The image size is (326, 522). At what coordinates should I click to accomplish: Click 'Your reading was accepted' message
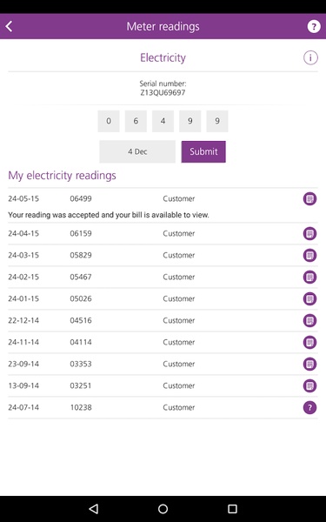(109, 215)
